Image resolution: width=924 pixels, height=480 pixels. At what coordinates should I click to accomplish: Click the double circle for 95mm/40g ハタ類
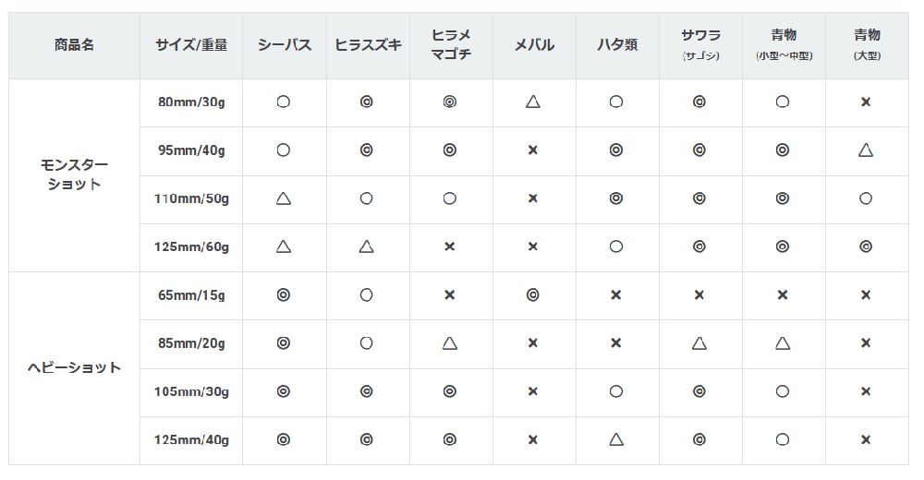coord(616,150)
